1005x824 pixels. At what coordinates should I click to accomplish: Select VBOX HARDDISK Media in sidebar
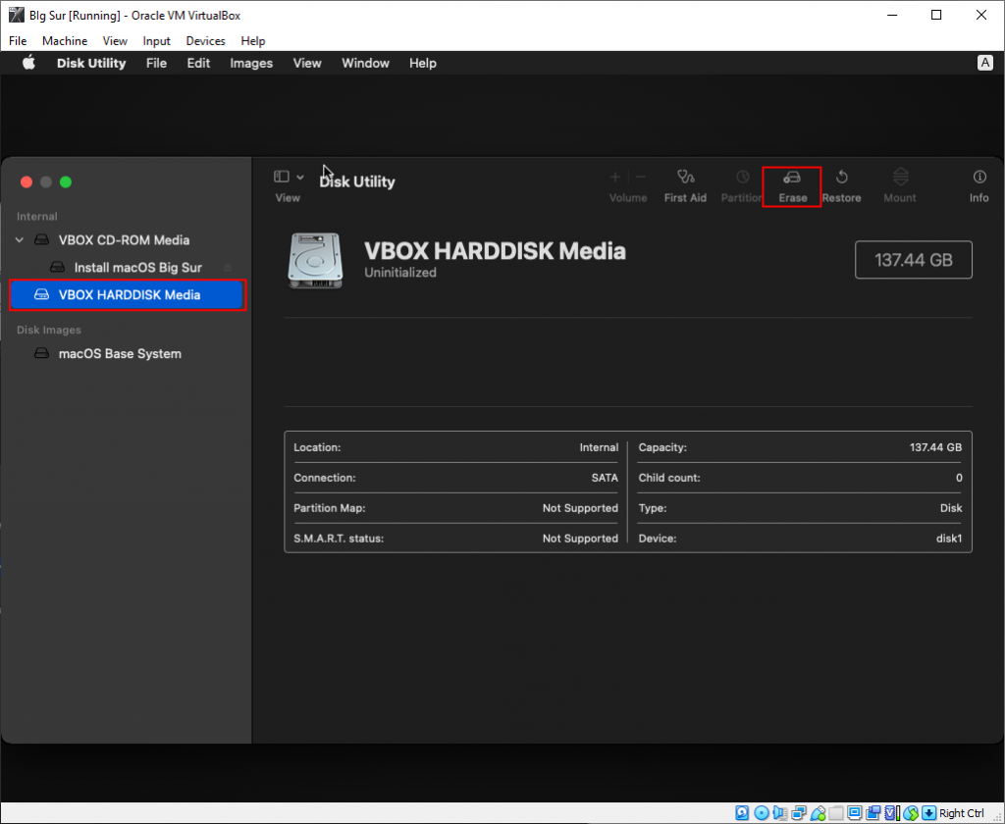(129, 294)
